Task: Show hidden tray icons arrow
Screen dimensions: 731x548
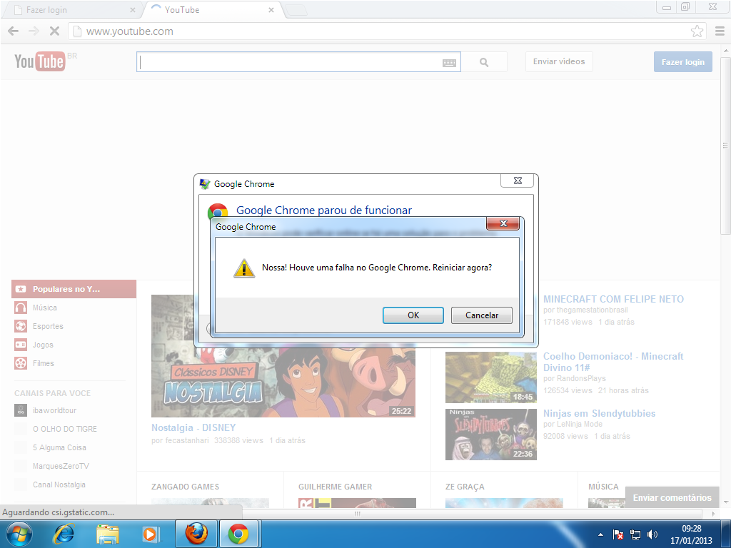Action: [601, 534]
